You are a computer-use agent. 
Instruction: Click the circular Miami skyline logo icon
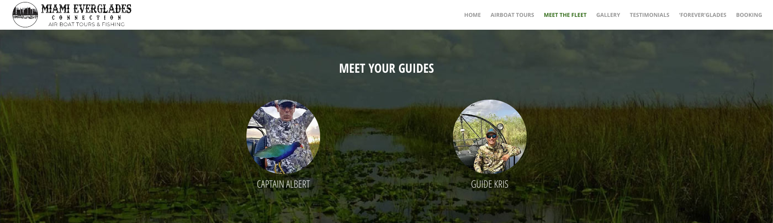pos(25,15)
